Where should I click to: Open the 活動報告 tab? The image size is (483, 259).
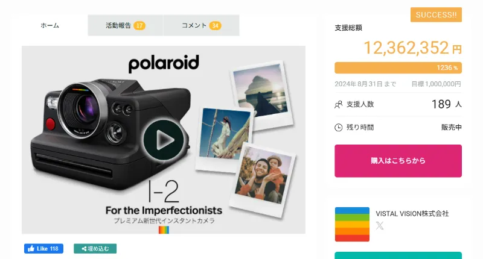pos(126,25)
